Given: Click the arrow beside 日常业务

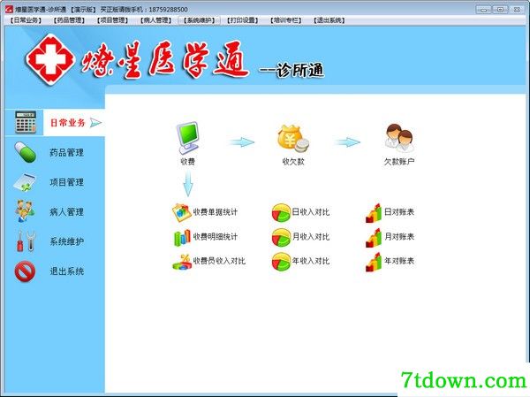Looking at the screenshot, I should [x=95, y=123].
